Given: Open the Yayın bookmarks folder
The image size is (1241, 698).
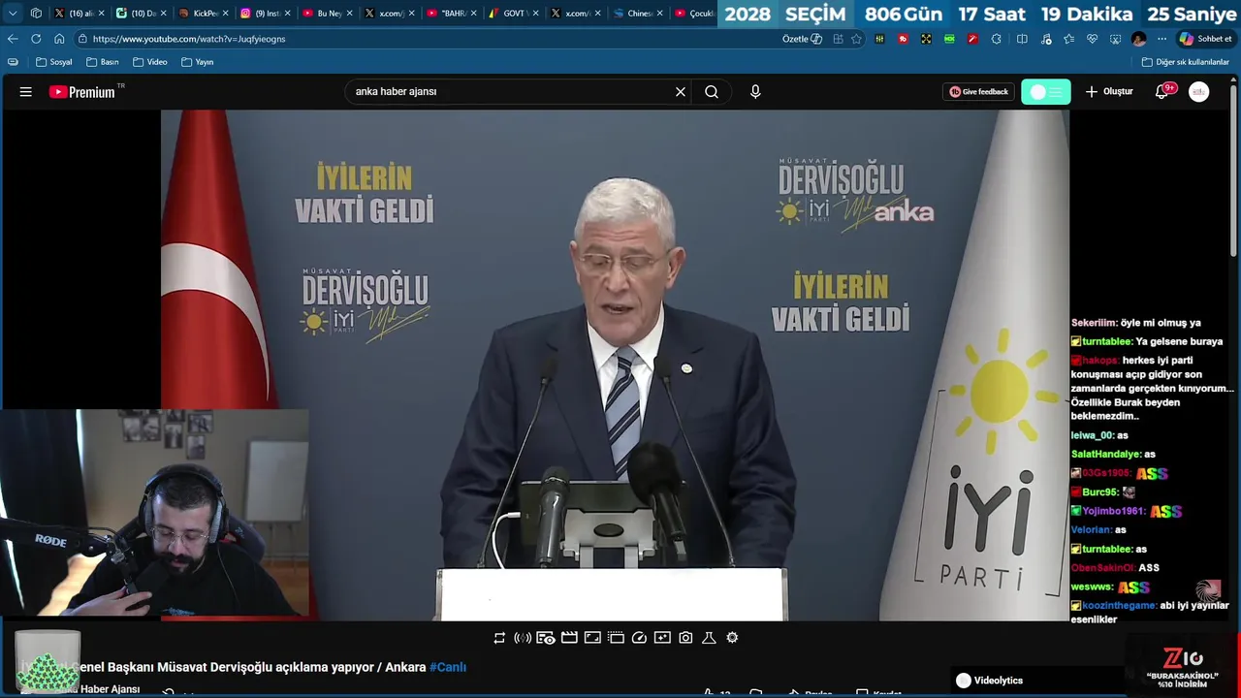Looking at the screenshot, I should tap(198, 62).
